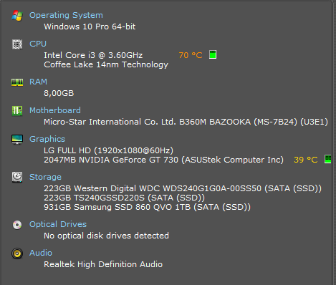The height and width of the screenshot is (285, 336).
Task: Click the Windows logo icon beside Operating System
Action: pos(17,16)
